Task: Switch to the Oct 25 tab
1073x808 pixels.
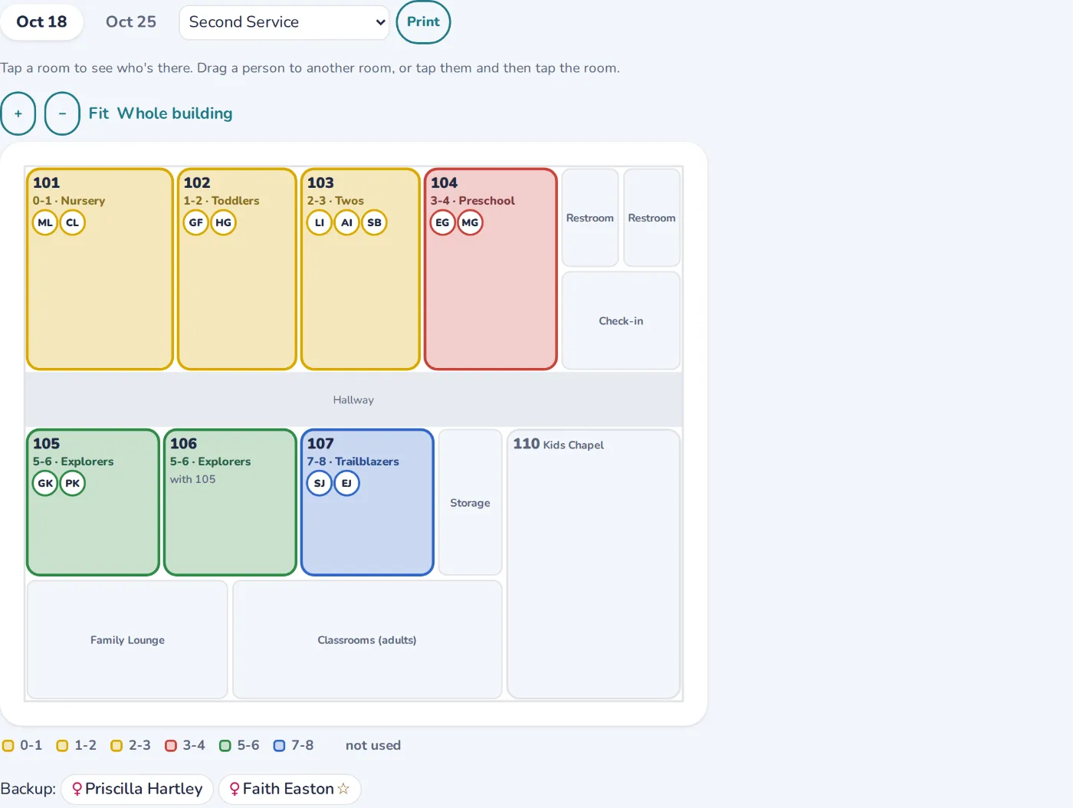Action: pos(131,22)
